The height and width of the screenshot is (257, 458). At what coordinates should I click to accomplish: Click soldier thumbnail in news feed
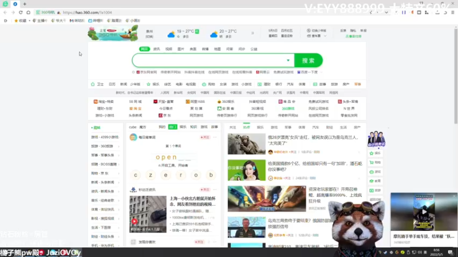(x=247, y=144)
